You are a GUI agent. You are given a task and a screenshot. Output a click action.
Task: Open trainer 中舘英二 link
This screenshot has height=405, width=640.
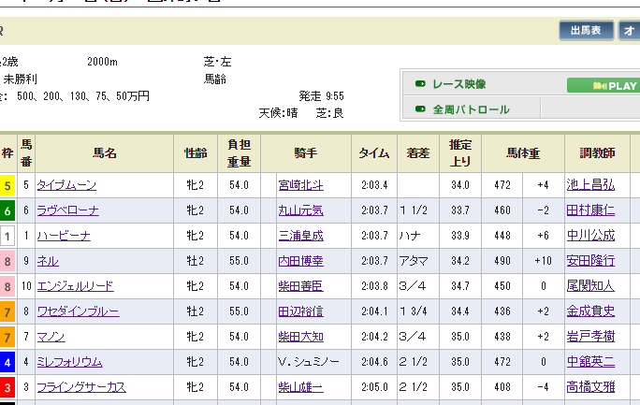590,362
